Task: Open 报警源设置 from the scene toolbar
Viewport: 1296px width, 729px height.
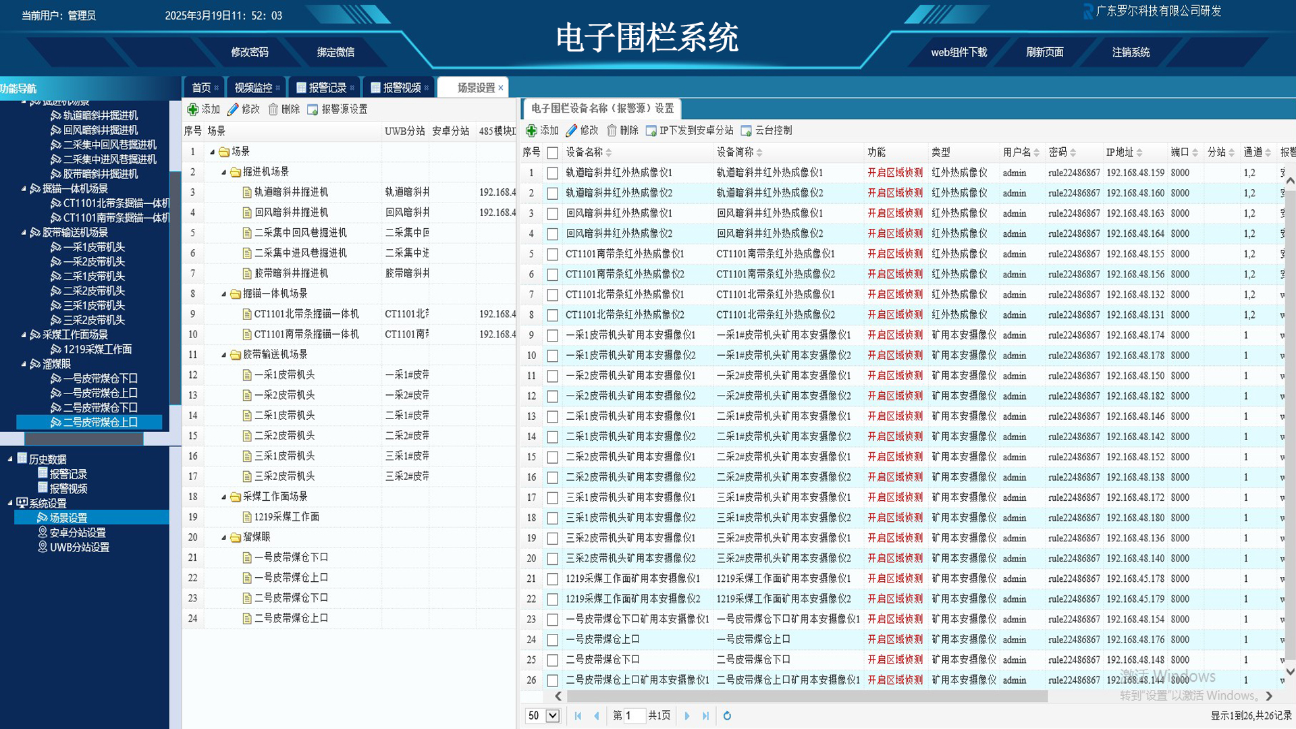Action: click(337, 109)
